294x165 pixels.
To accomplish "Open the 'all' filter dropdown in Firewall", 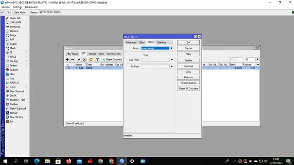I will tap(257, 60).
